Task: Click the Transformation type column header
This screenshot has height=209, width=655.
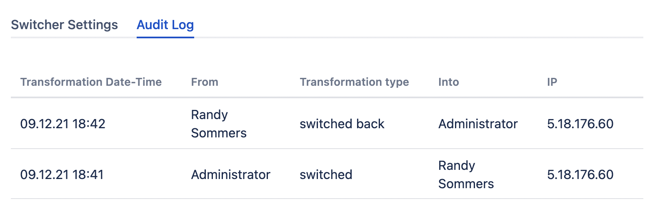Action: [354, 82]
